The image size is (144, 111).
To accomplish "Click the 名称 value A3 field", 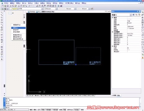I will [134, 48].
